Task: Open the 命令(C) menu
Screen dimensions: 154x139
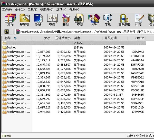Action: coord(20,10)
